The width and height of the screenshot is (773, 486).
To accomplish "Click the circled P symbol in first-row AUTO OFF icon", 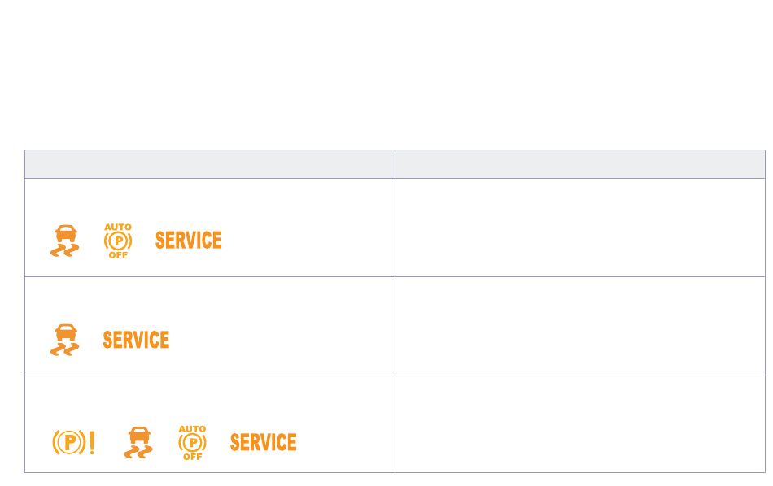I will (118, 241).
